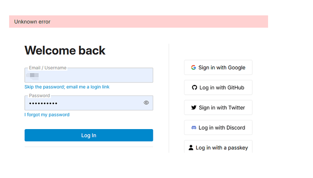Click the Twitter bird icon
Viewport: 313px width, 178px height.
tap(194, 108)
